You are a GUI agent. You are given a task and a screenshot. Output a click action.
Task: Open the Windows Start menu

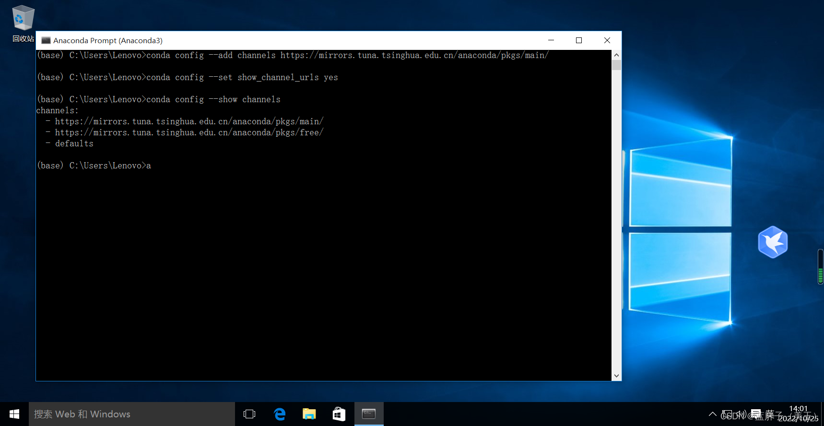pyautogui.click(x=14, y=414)
